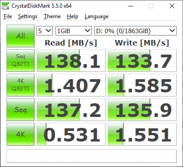Screen dimensions: 183x167
Task: Click the 138.1 Seq Q32T1 read result
Action: point(71,61)
